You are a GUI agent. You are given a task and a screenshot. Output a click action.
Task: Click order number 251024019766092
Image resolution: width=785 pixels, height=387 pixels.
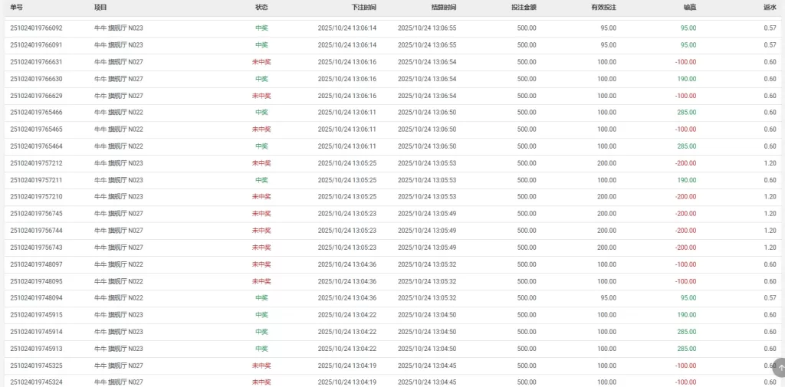pyautogui.click(x=36, y=28)
